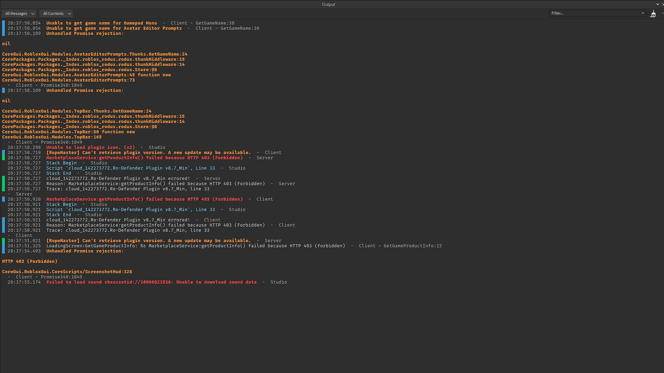Clear the output with the broom icon
The image size is (664, 373).
tap(653, 13)
